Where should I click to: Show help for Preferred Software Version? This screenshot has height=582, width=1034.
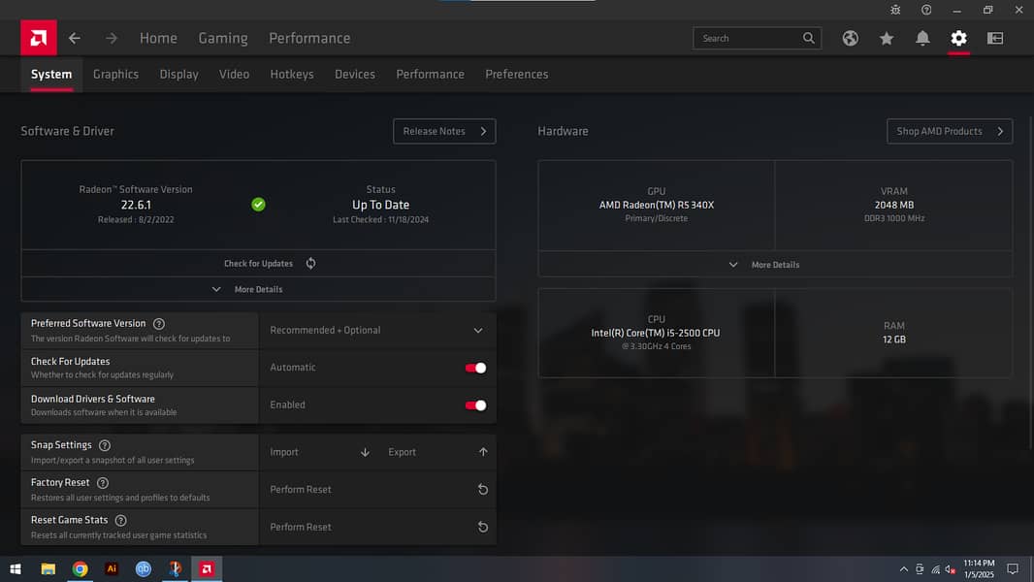(x=159, y=324)
